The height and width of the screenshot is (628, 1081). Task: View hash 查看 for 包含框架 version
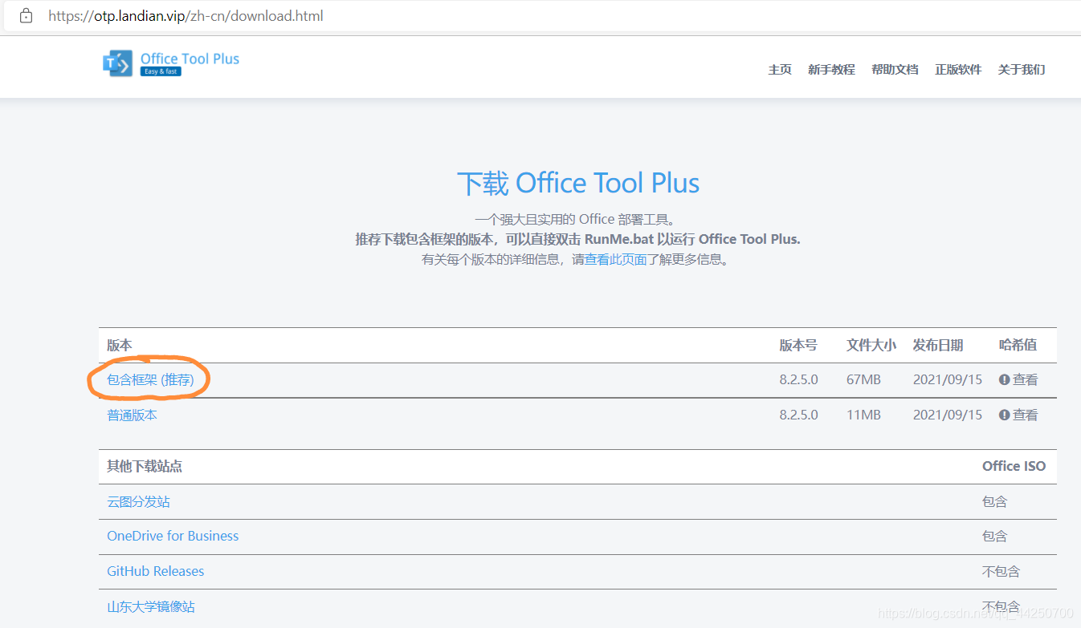[1025, 380]
